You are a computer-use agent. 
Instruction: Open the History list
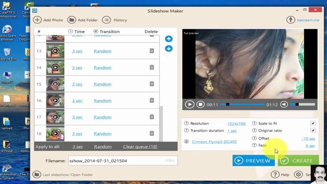(x=114, y=20)
